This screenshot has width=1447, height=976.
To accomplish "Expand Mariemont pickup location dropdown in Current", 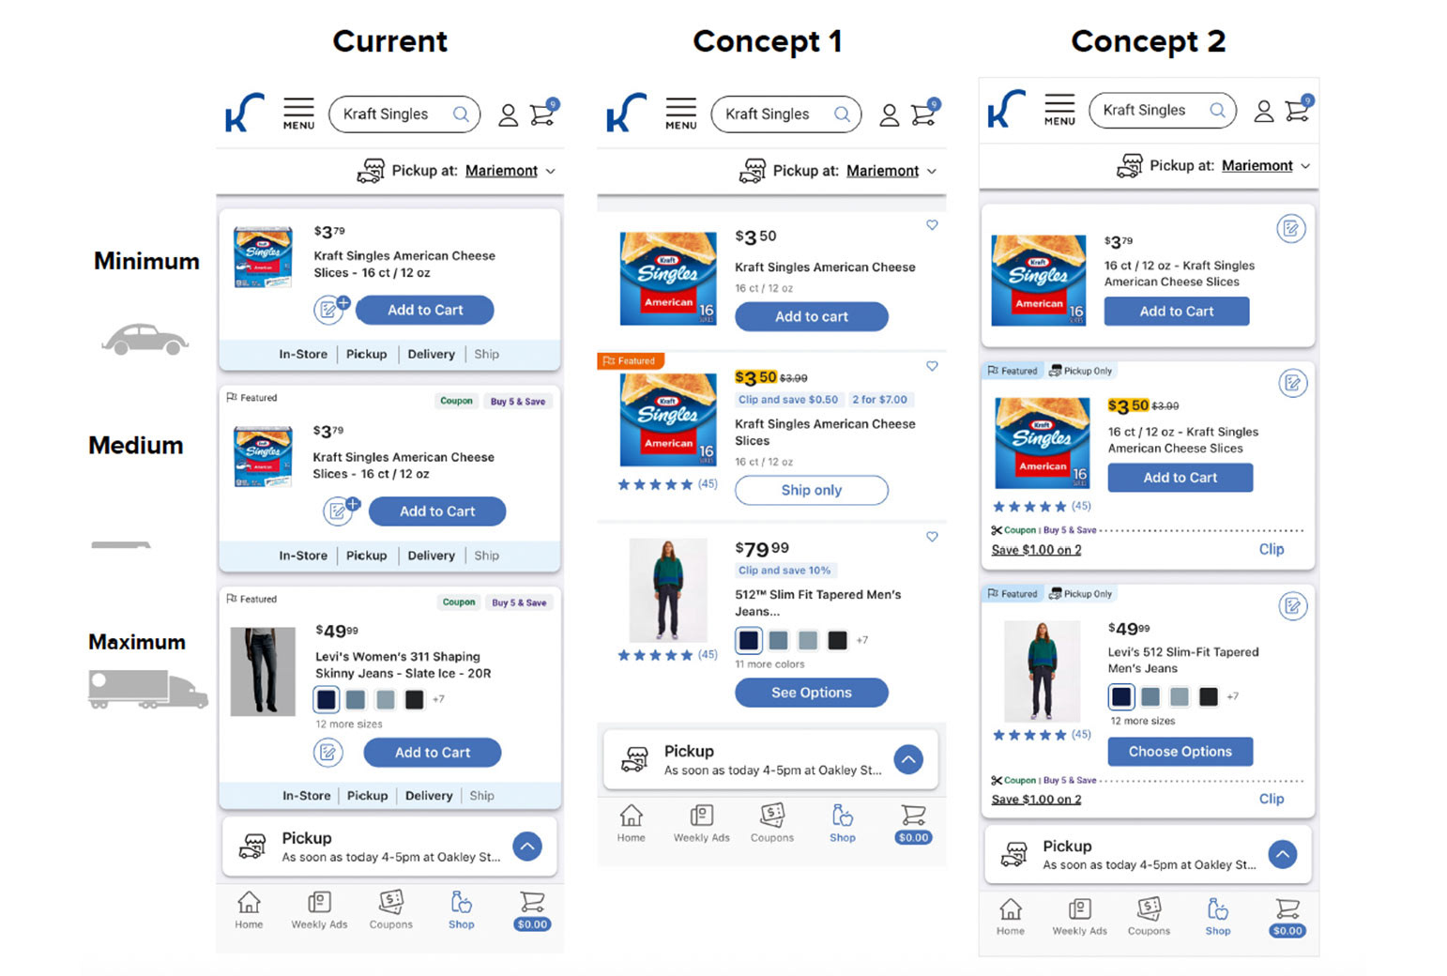I will 551,171.
